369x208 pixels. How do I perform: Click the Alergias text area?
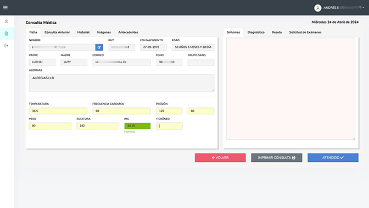[121, 83]
